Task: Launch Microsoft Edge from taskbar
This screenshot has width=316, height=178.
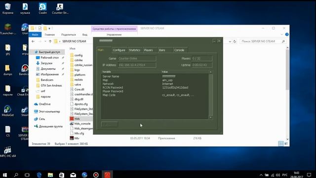Action: tap(39, 175)
